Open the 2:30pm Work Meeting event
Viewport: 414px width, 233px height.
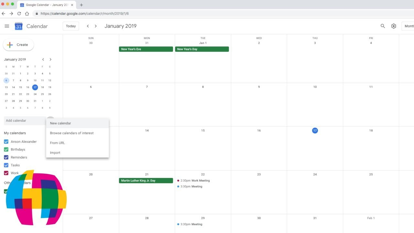point(193,181)
